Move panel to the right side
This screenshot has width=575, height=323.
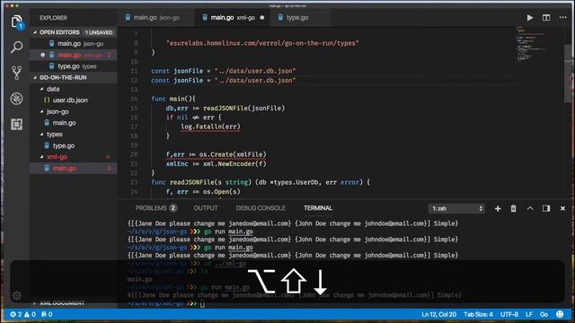[546, 208]
